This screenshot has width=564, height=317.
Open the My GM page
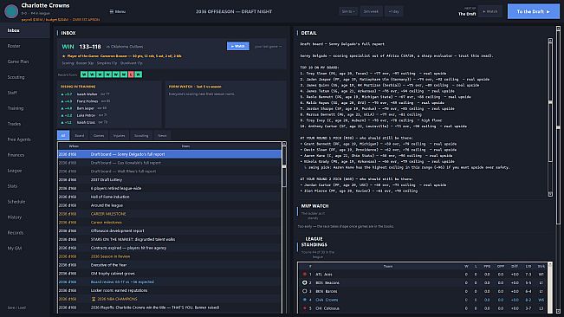(24, 248)
